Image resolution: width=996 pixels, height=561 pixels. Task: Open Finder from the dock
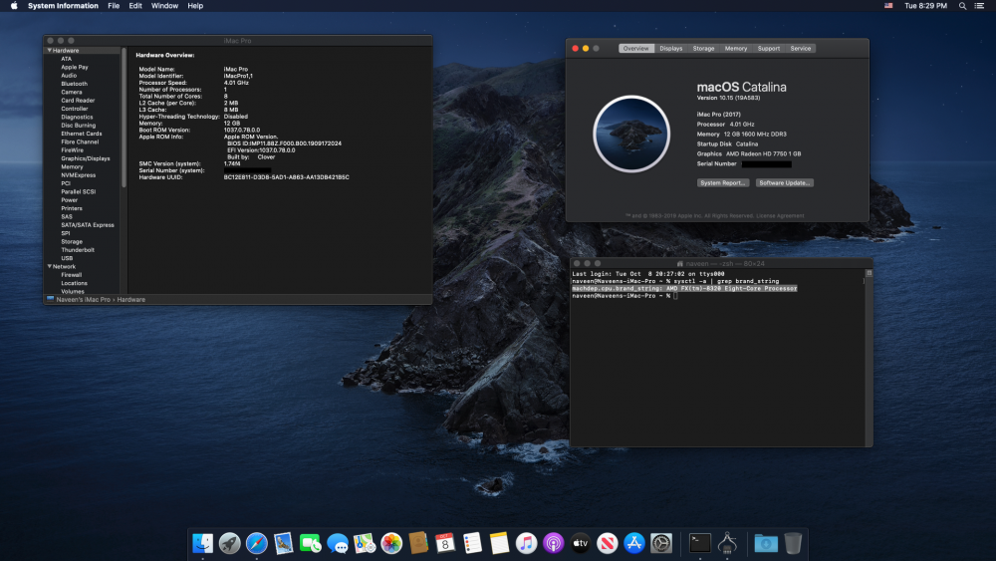tap(202, 543)
